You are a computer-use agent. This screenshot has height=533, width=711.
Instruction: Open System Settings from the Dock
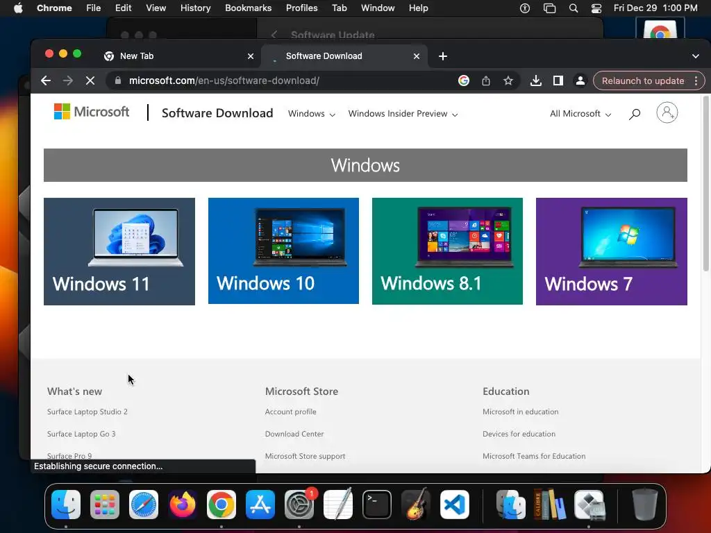299,505
